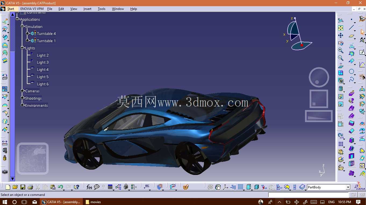This screenshot has width=366, height=205.
Task: Open a file using the folder icon
Action: [15, 187]
